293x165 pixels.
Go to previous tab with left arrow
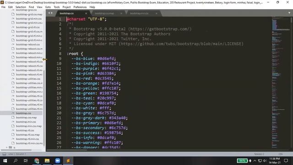(49, 13)
